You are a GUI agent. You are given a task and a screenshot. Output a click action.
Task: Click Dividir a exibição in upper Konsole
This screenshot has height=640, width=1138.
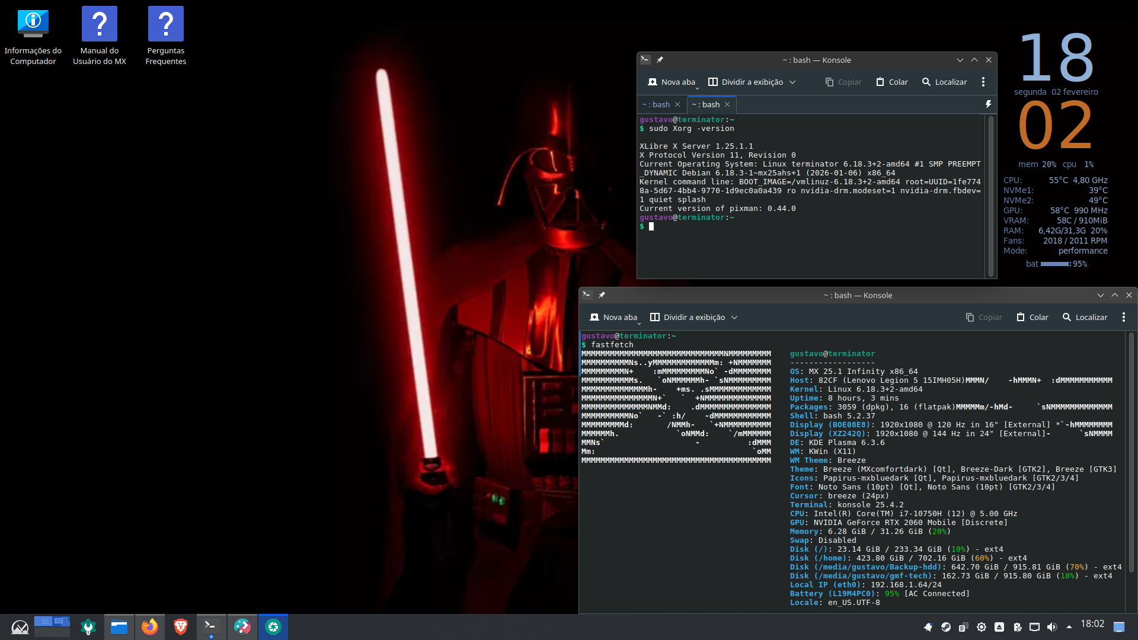(x=746, y=82)
